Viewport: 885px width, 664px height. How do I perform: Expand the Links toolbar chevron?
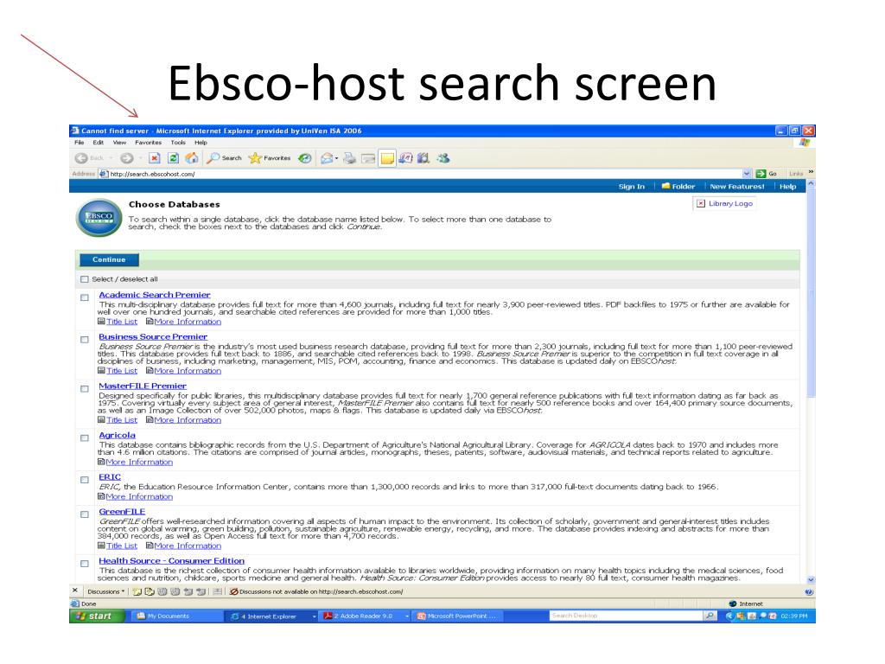click(811, 172)
